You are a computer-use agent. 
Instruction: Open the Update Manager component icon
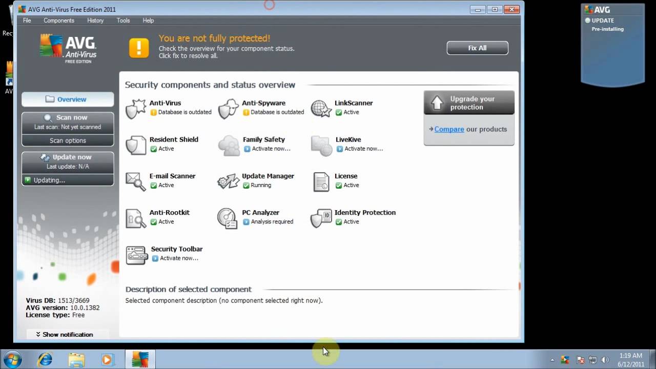click(x=229, y=182)
